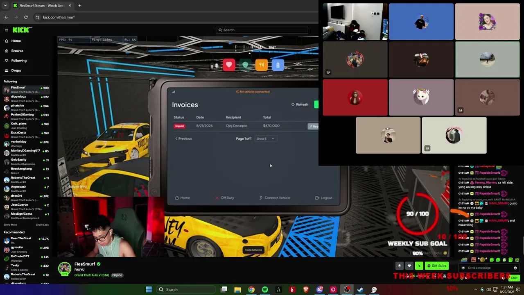Viewport: 524px width, 295px height.
Task: Toggle follow with the heart button
Action: (409, 266)
